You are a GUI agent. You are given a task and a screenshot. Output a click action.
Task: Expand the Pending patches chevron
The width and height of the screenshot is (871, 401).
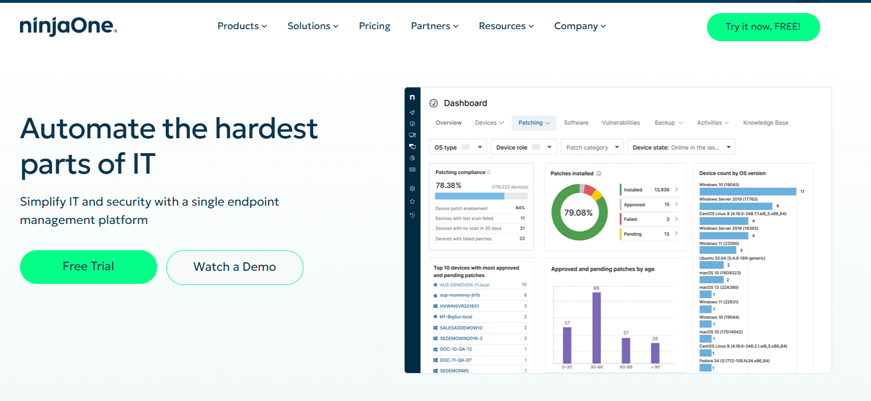coord(677,234)
